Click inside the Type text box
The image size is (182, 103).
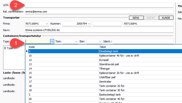pos(38,41)
